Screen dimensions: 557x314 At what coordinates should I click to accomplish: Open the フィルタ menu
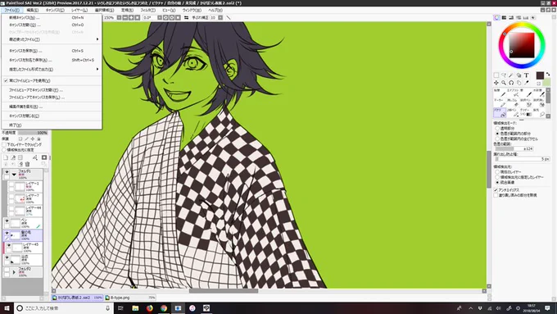point(147,11)
